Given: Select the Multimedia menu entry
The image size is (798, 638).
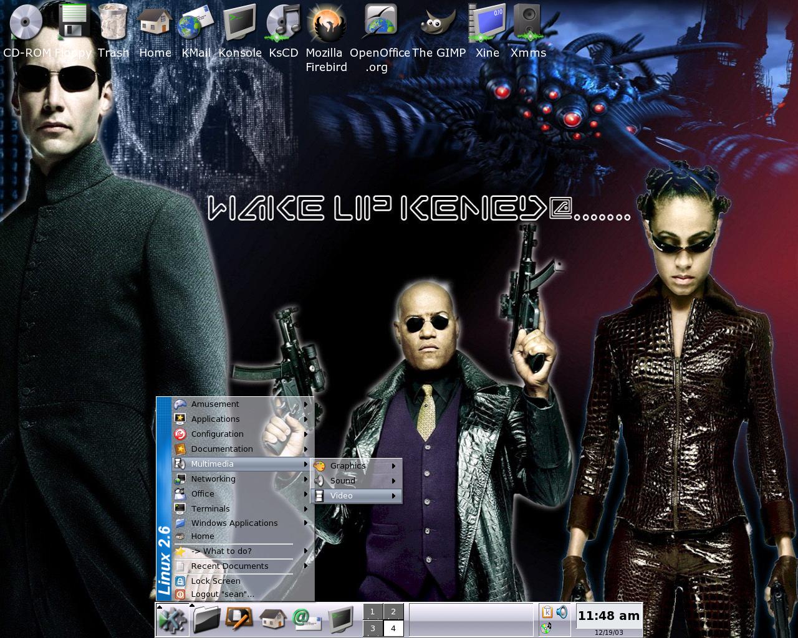Looking at the screenshot, I should click(243, 464).
